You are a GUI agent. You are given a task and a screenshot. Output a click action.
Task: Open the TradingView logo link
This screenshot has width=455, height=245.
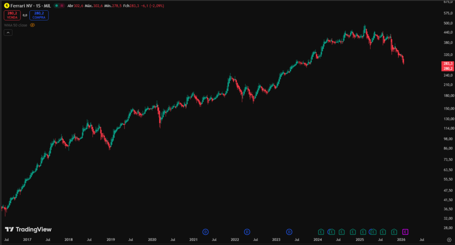click(x=28, y=229)
